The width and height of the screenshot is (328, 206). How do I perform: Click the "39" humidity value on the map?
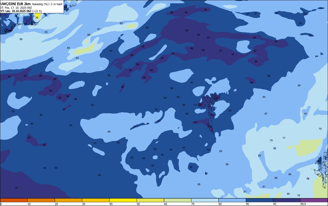[37, 18]
